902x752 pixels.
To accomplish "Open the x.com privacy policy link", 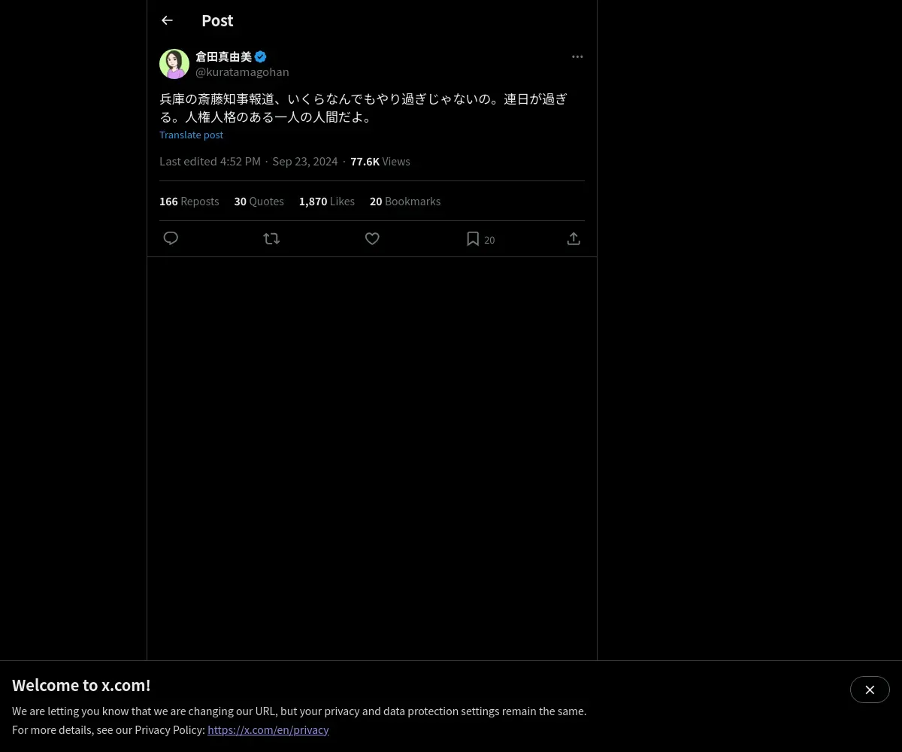I will pyautogui.click(x=268, y=729).
